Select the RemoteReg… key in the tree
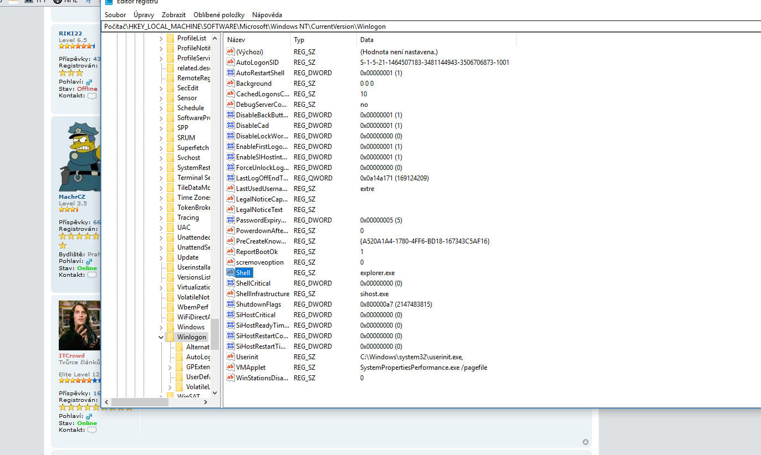Image resolution: width=761 pixels, height=455 pixels. [x=193, y=78]
